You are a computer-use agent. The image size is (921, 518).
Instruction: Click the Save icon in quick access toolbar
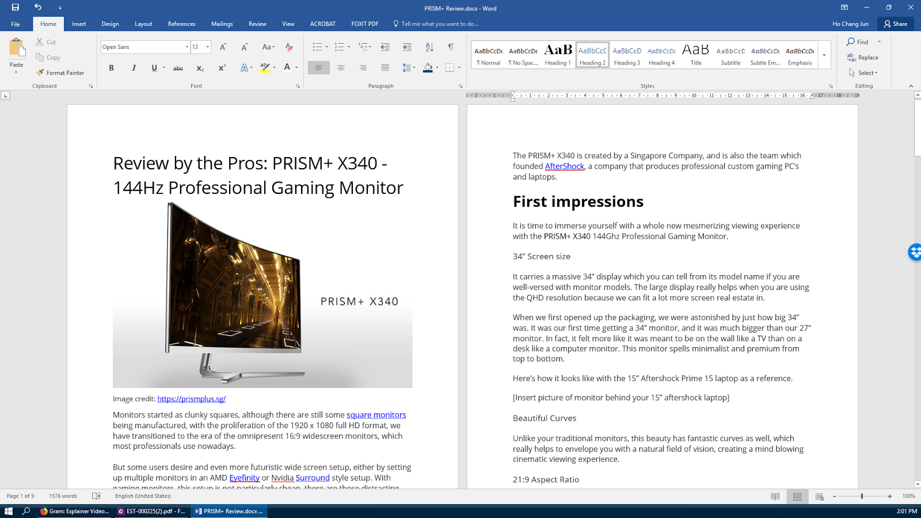coord(16,7)
